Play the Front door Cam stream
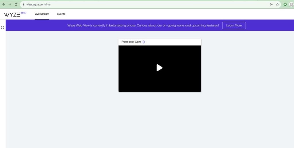The height and width of the screenshot is (148, 294). click(159, 68)
